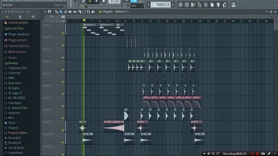Select the Slip tool in playlist toolbar
This screenshot has width=278, height=156.
[x=75, y=12]
